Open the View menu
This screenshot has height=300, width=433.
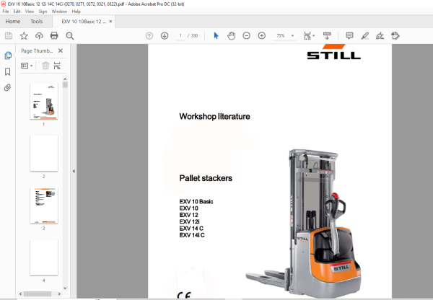point(30,12)
